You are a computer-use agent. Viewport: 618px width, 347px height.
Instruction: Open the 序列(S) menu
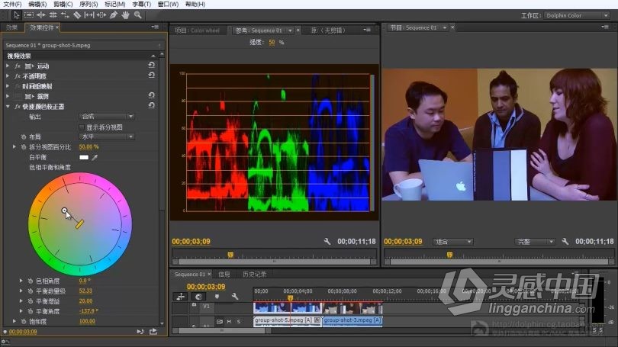pyautogui.click(x=89, y=4)
